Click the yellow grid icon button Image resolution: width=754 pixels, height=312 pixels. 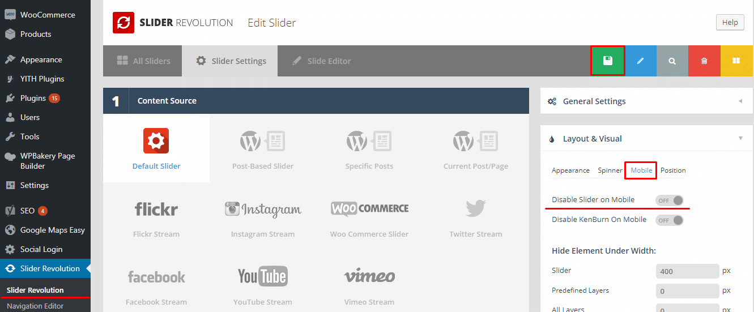[x=736, y=61]
